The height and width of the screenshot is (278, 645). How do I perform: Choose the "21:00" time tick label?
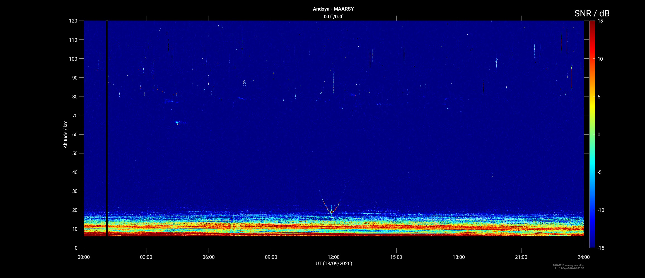click(x=521, y=257)
